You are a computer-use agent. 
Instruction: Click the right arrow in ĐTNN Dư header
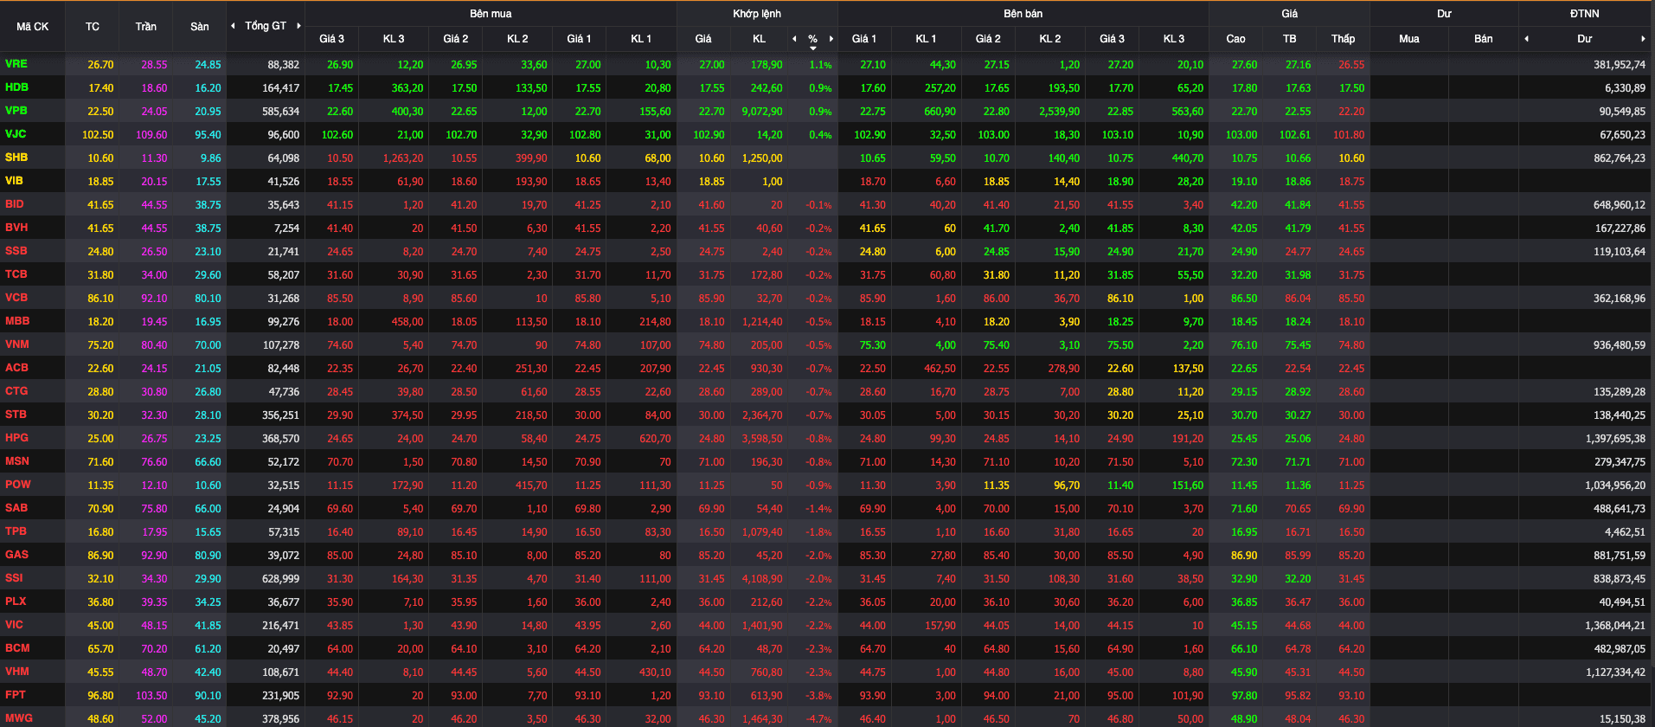click(x=1643, y=39)
